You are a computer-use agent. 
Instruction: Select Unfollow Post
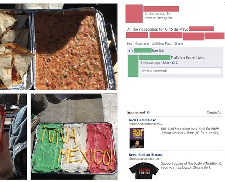[161, 43]
